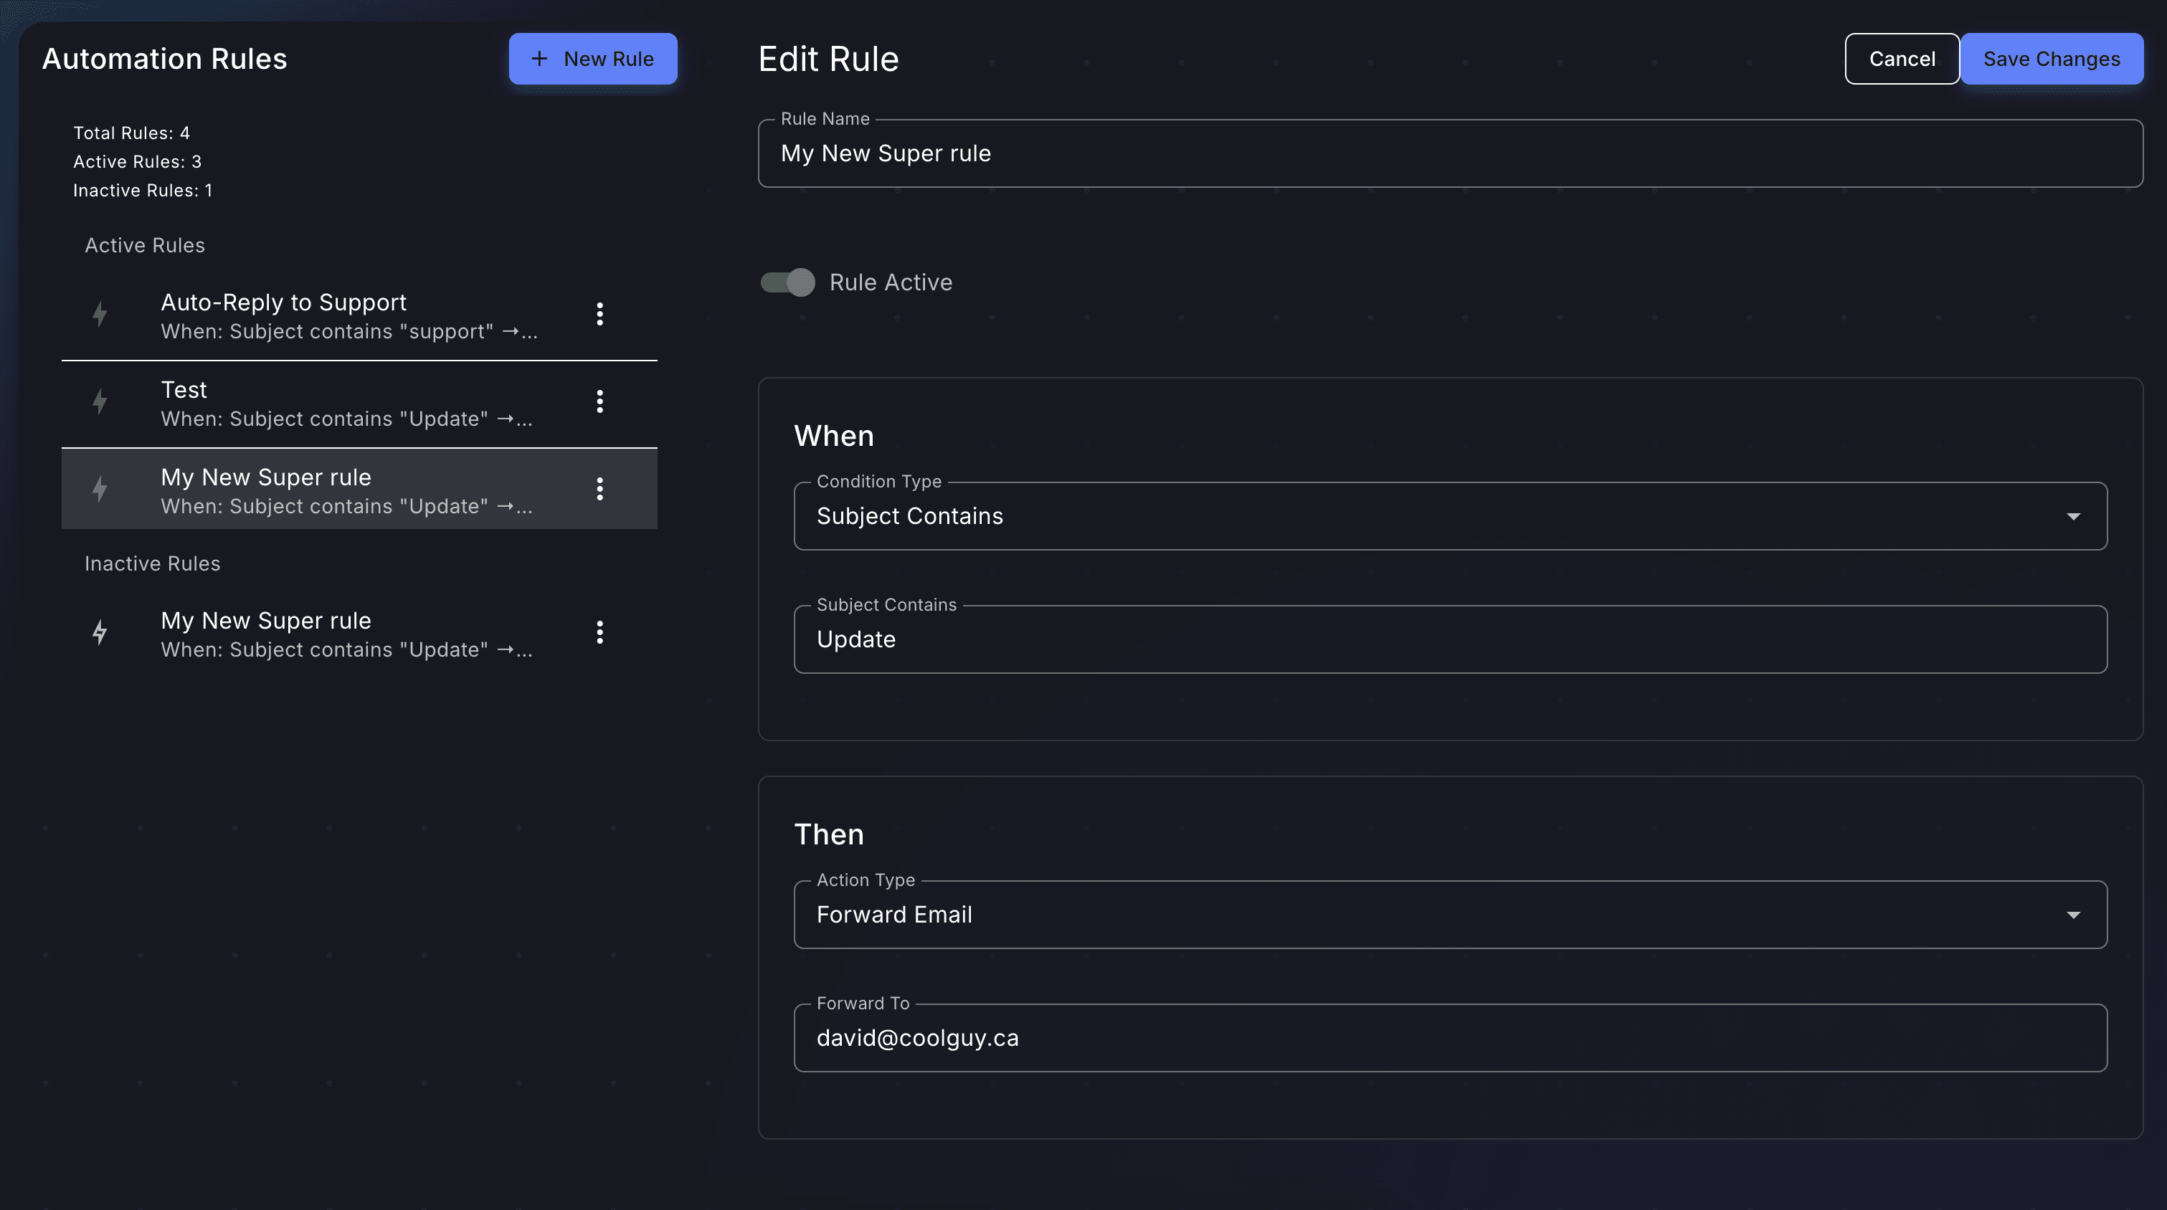Click lightning icon of inactive My New Super rule
2167x1210 pixels.
(x=99, y=632)
